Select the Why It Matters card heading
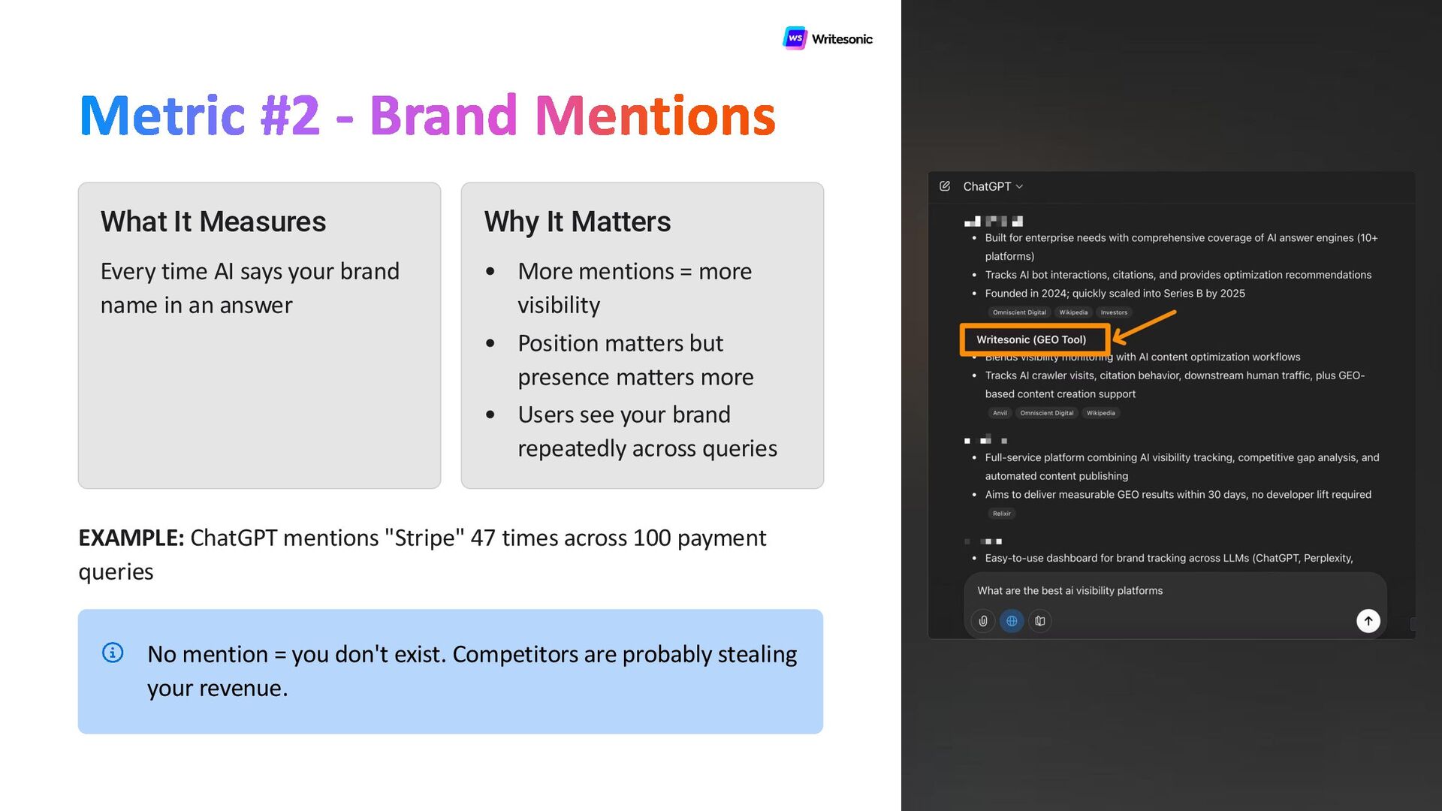Screen dimensions: 1442x811 (x=577, y=222)
